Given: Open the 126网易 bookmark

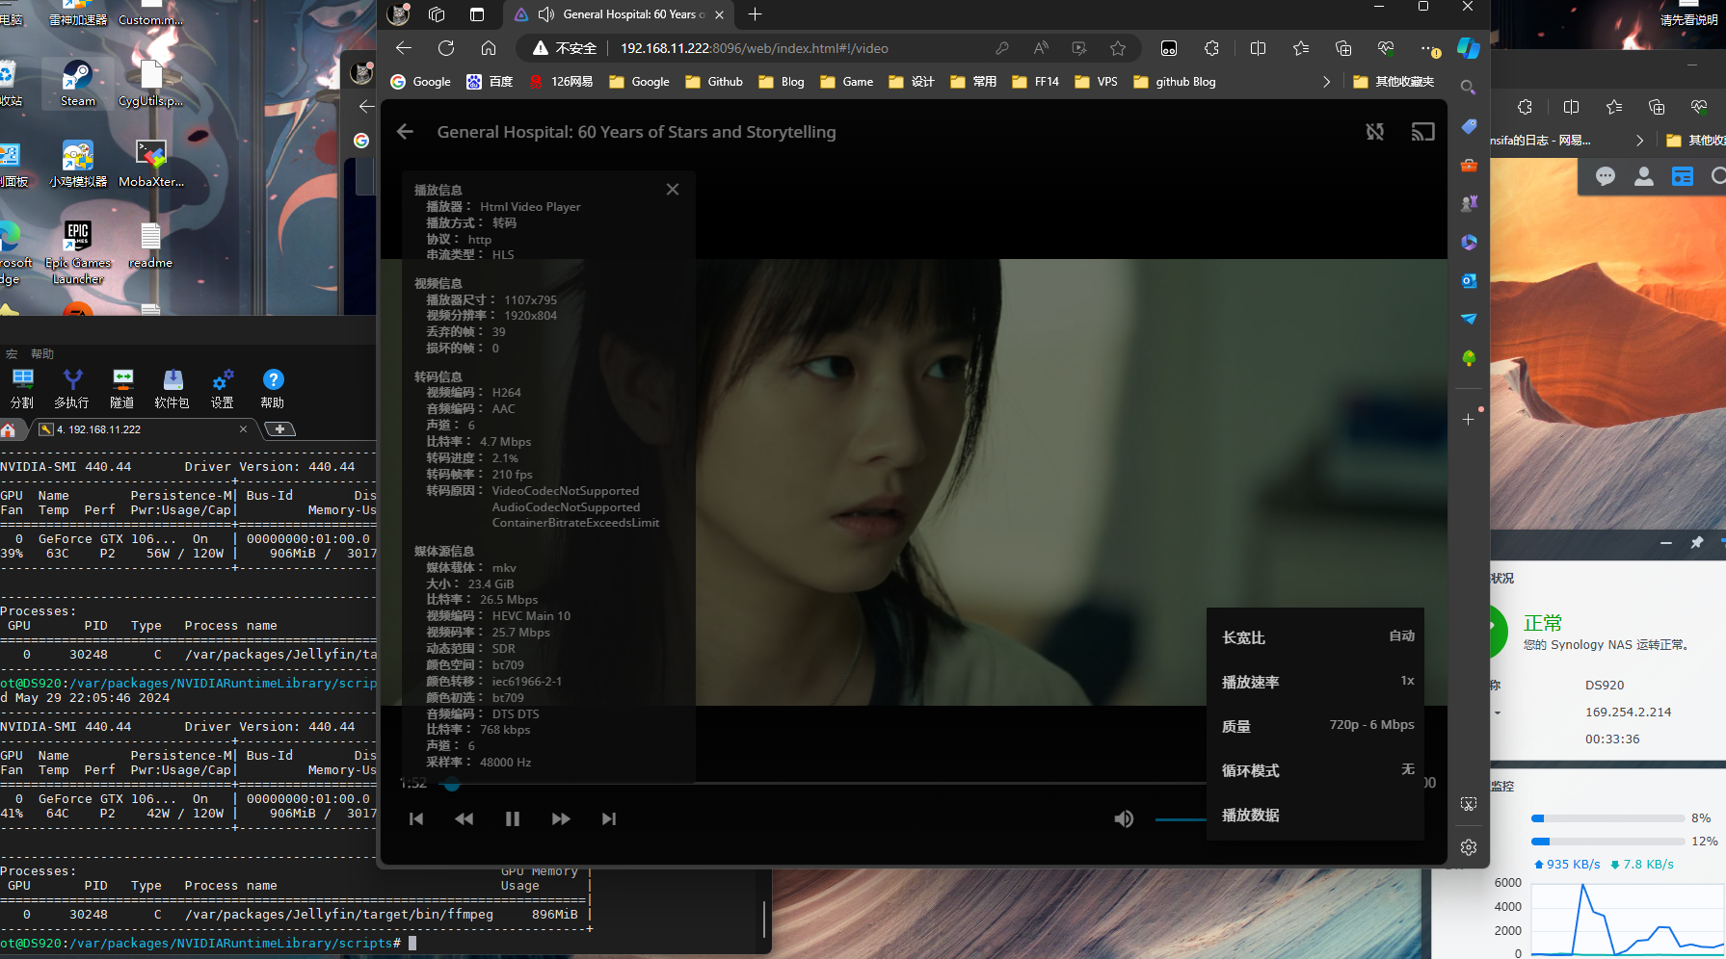Looking at the screenshot, I should click(x=561, y=82).
